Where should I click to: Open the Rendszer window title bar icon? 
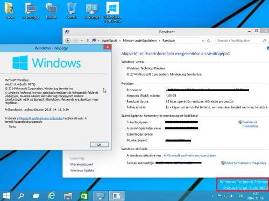tap(67, 32)
